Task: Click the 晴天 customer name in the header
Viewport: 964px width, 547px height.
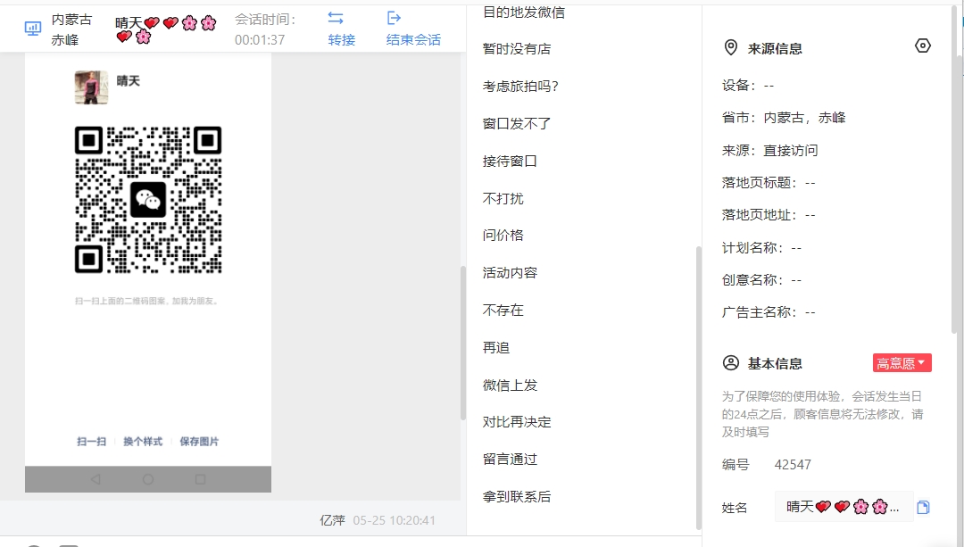Action: (165, 29)
